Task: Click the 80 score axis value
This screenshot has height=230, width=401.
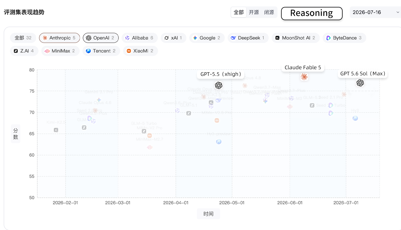Action: pyautogui.click(x=32, y=70)
